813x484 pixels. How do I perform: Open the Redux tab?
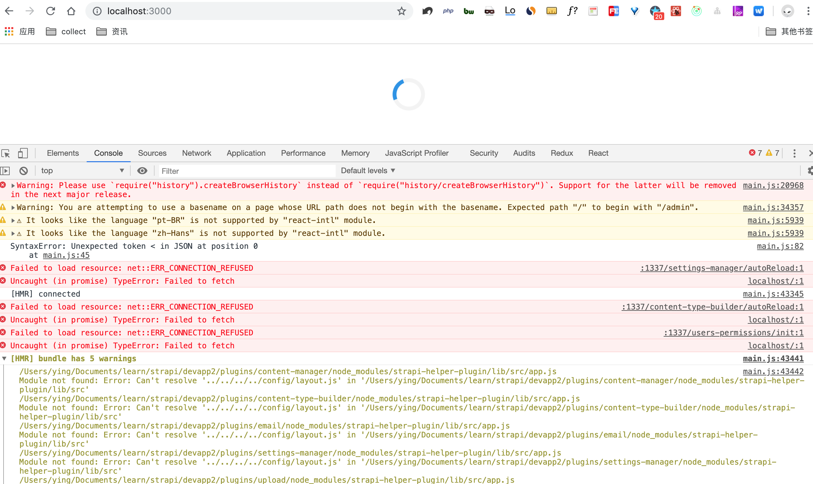coord(562,153)
